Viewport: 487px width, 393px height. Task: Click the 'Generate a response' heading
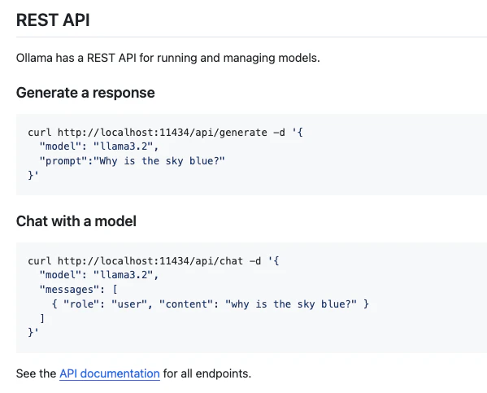point(85,93)
